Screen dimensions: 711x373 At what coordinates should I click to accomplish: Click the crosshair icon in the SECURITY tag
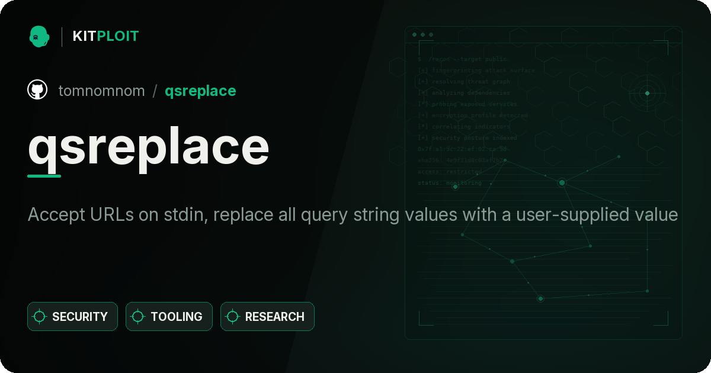tap(40, 317)
